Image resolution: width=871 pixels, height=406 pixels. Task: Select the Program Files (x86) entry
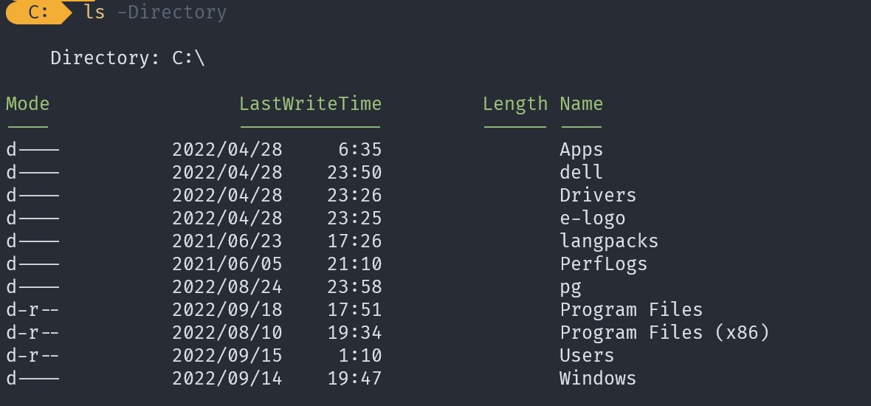click(x=665, y=332)
